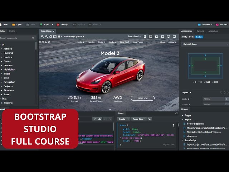
Task: Open the stage size zoom dropdown
Action: pos(74,37)
